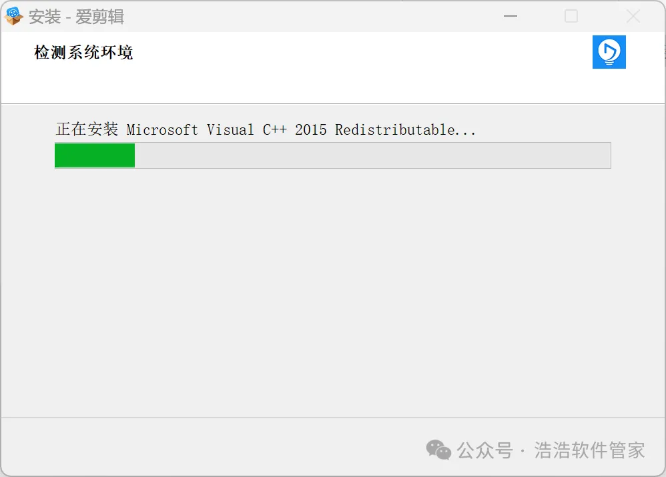Click the installer box icon in title bar
The width and height of the screenshot is (666, 477).
pos(13,17)
